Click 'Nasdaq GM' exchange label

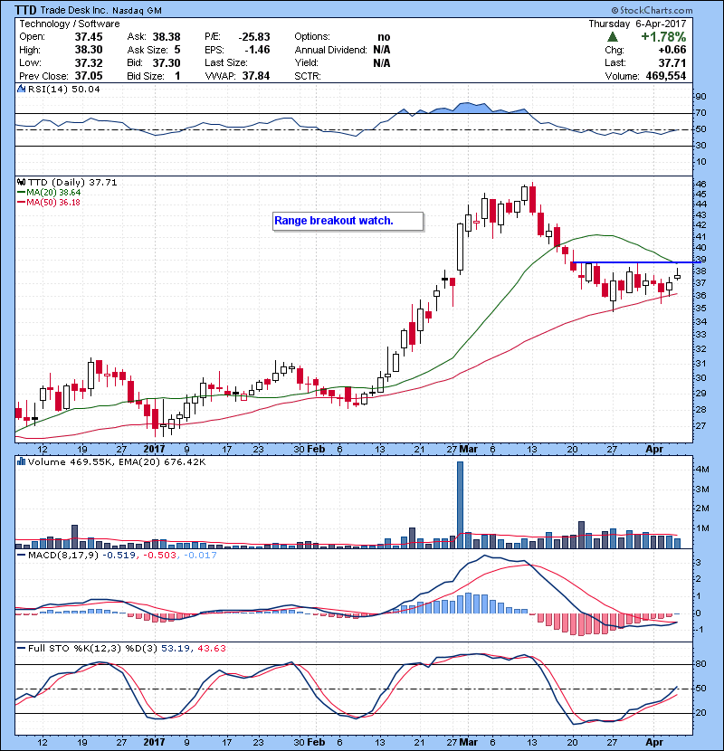(138, 11)
